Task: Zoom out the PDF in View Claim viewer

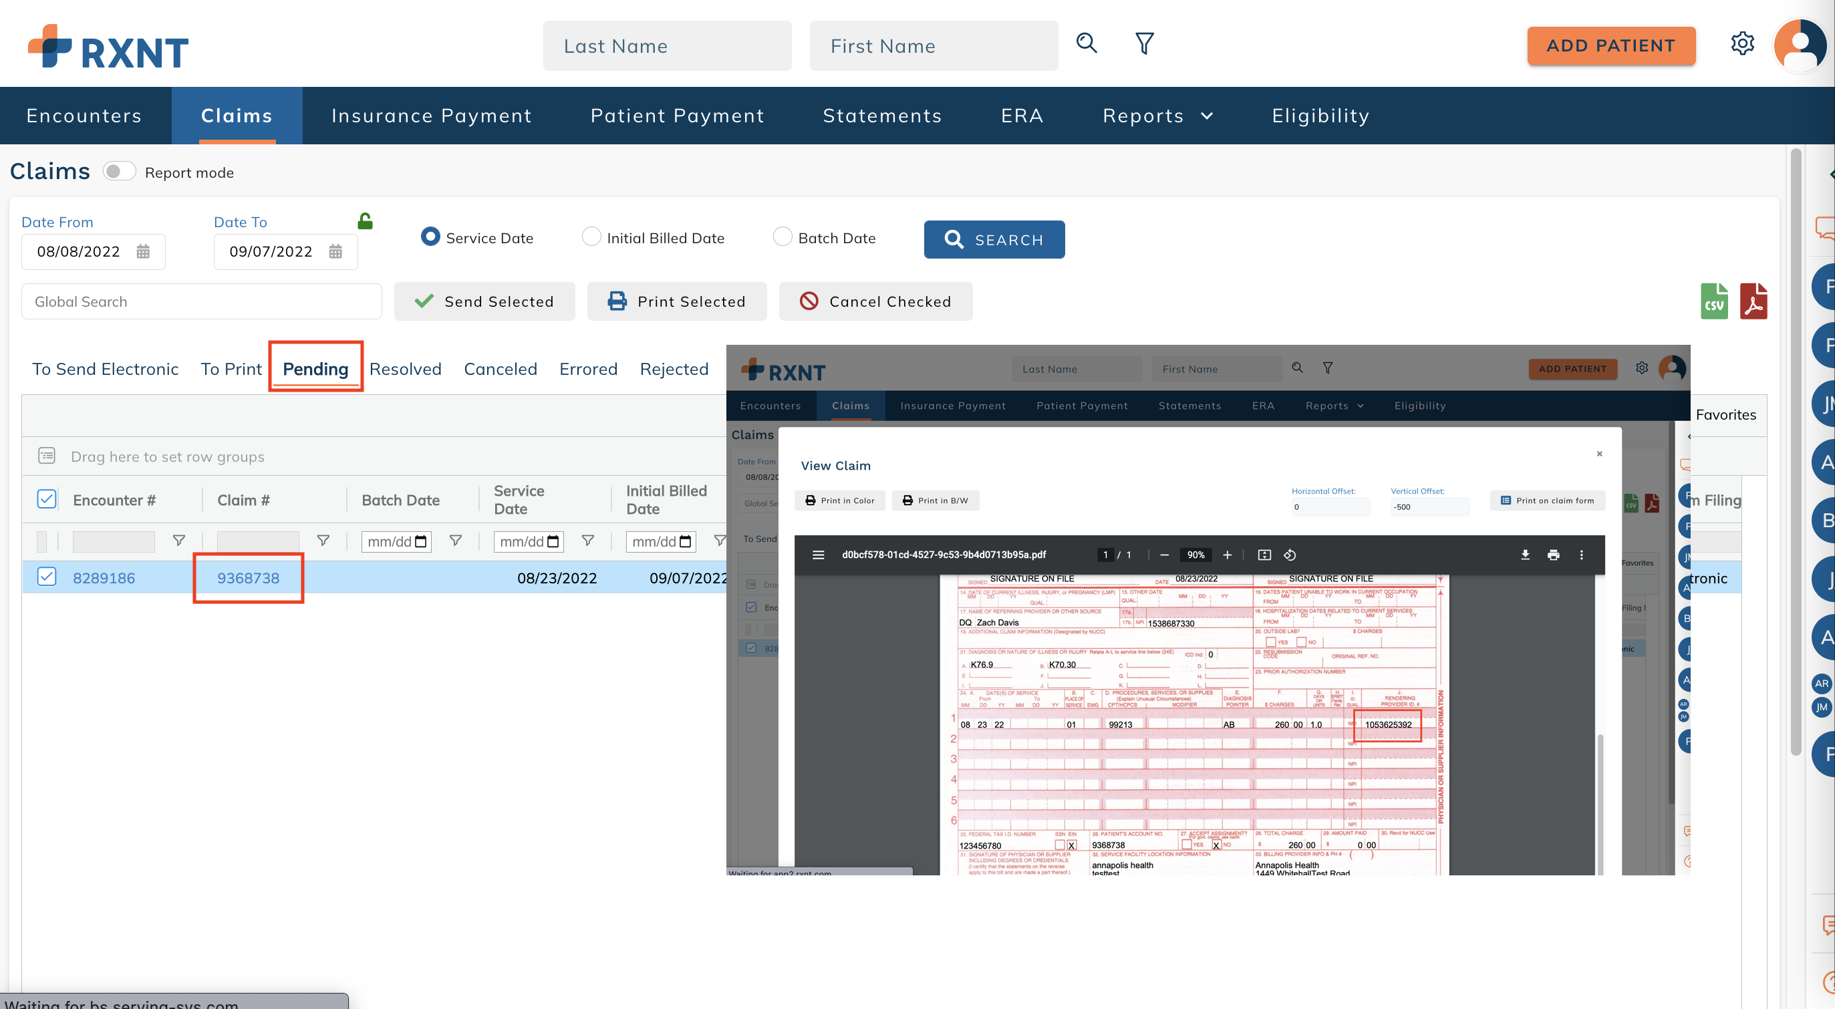Action: click(1164, 555)
